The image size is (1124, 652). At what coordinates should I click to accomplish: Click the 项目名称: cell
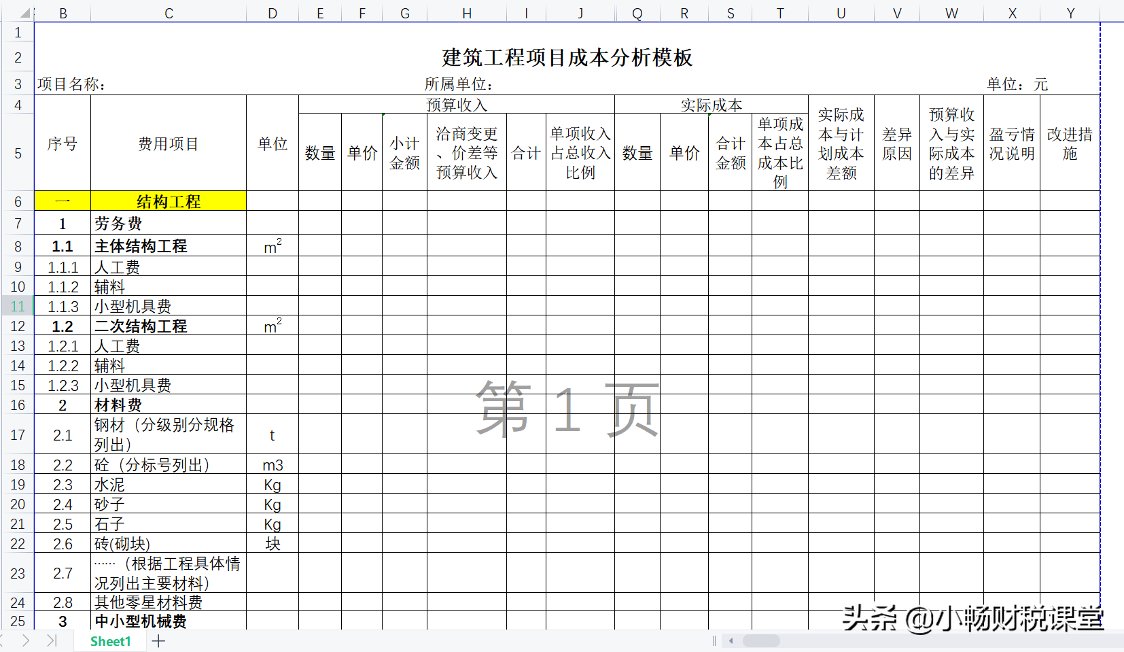tap(70, 84)
